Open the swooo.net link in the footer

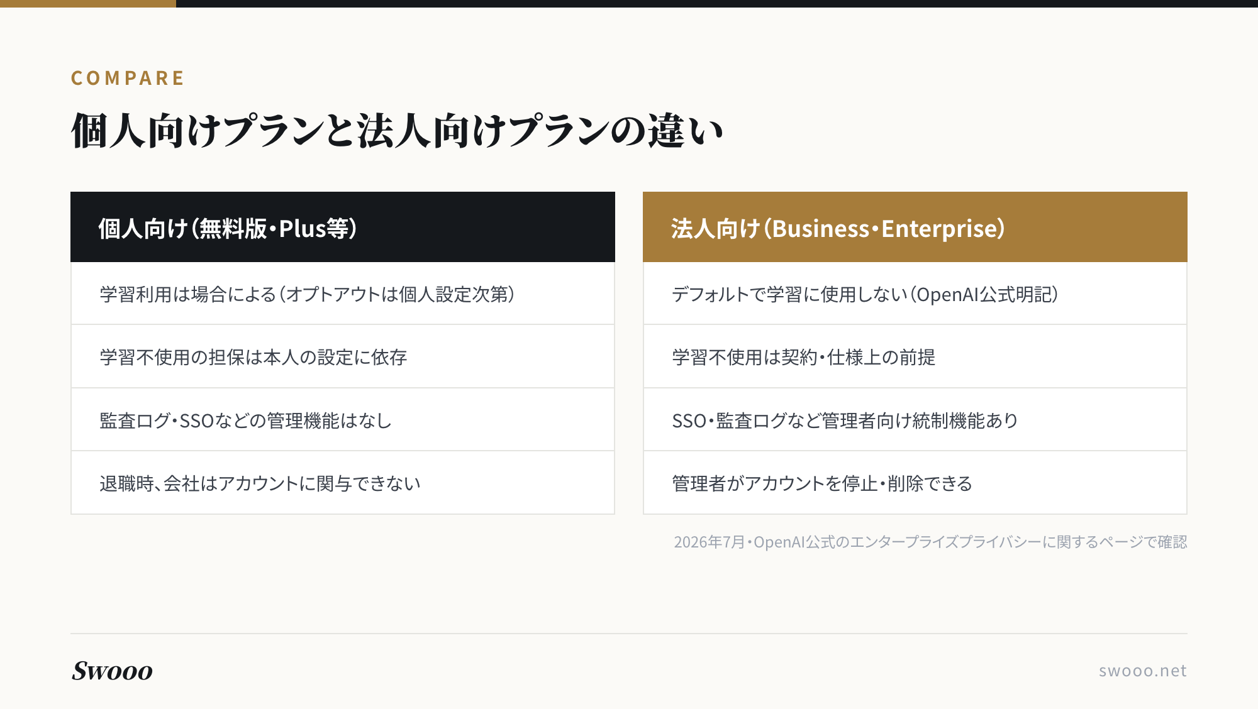click(x=1143, y=671)
